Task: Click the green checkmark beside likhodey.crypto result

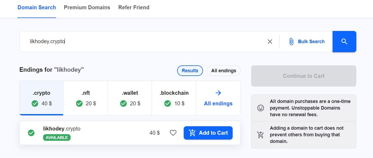Action: click(x=31, y=133)
